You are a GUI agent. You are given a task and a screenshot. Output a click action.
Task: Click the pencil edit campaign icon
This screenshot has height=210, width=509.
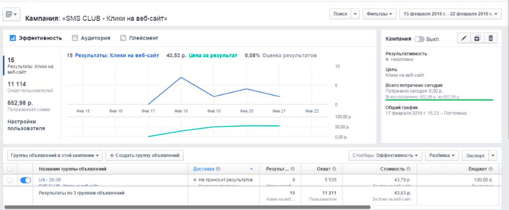[464, 38]
